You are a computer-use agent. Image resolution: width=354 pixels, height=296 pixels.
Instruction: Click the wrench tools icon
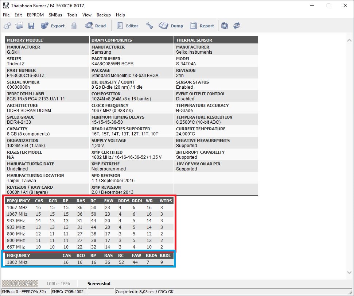coord(149,26)
